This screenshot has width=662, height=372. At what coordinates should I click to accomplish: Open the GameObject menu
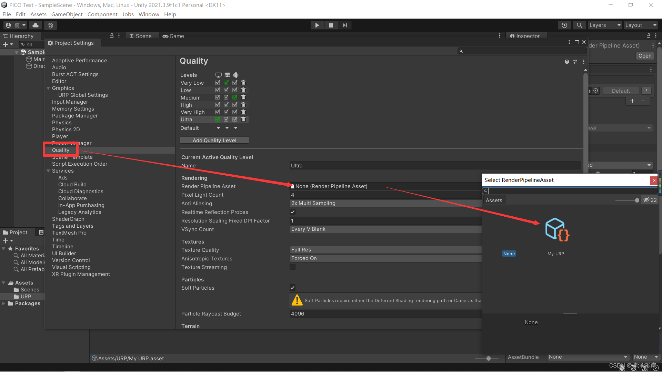pyautogui.click(x=67, y=14)
